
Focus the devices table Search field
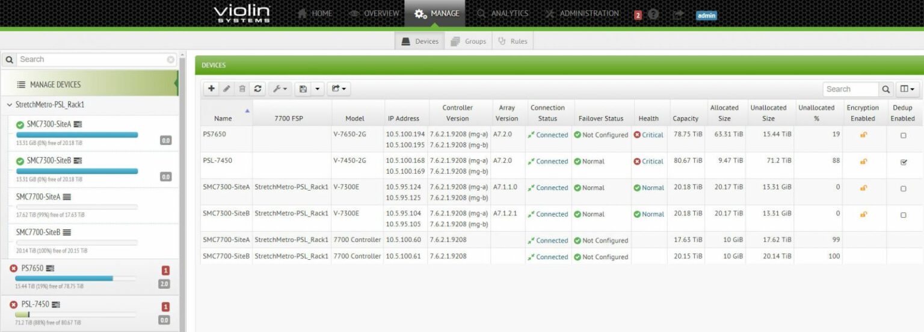pos(851,89)
